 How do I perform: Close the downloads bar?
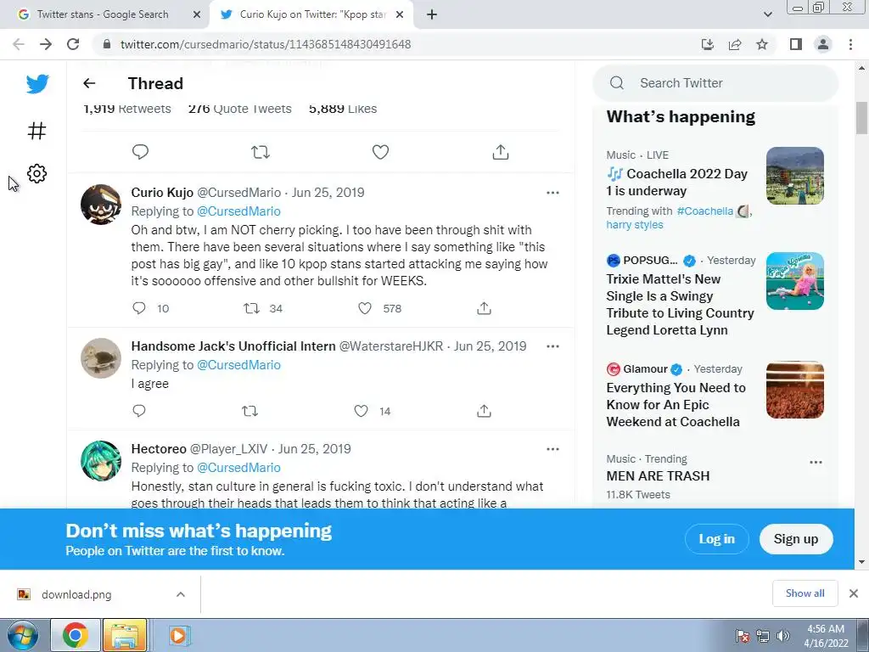(854, 593)
